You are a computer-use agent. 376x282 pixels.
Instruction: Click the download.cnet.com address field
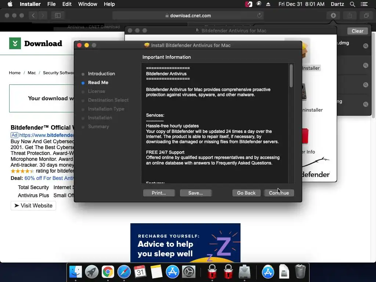188,15
